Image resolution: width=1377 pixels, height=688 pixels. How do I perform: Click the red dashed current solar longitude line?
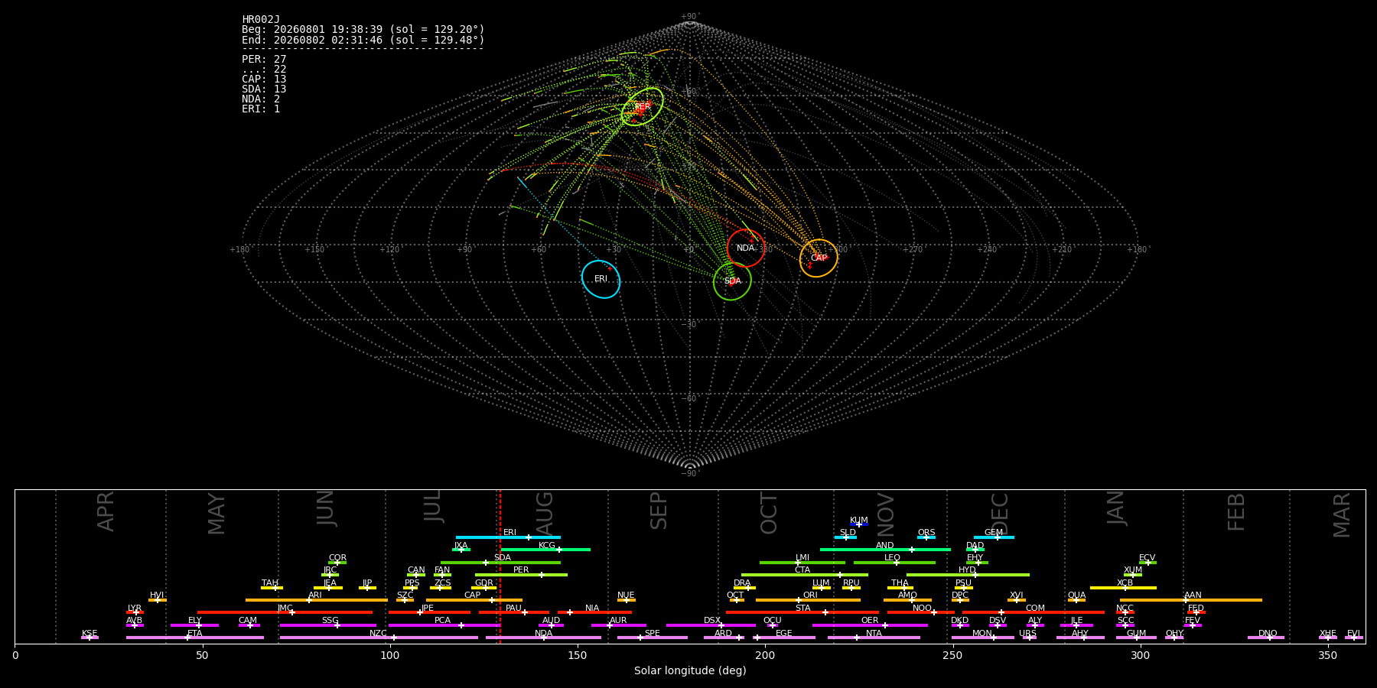(500, 566)
